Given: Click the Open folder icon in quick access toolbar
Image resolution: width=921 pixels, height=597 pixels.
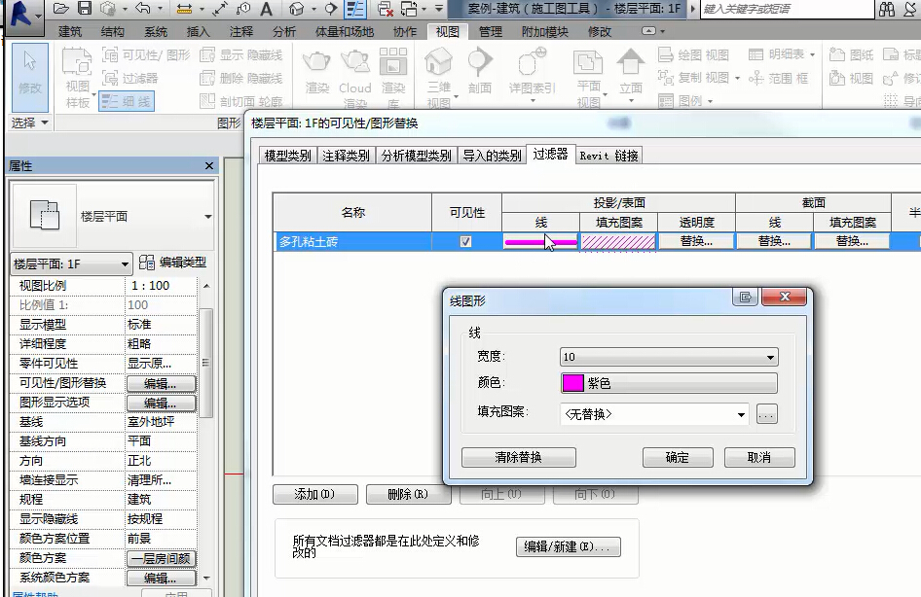Looking at the screenshot, I should point(60,8).
